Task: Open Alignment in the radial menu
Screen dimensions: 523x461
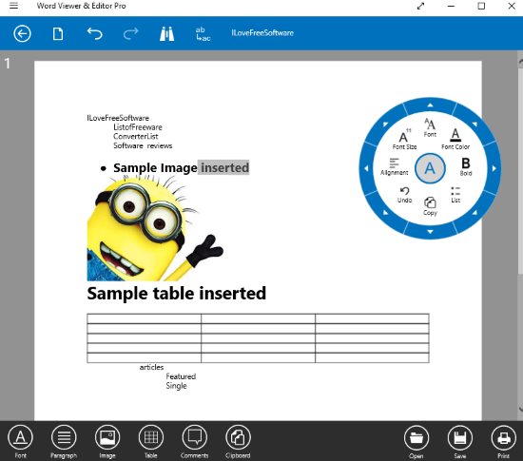Action: click(395, 166)
